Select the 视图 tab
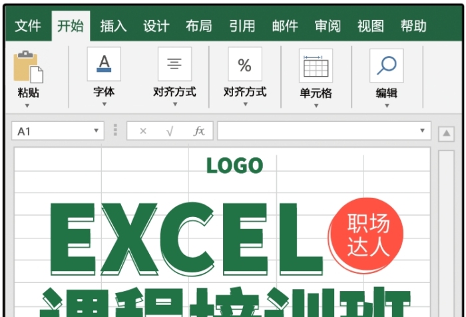466x317 pixels. [371, 26]
